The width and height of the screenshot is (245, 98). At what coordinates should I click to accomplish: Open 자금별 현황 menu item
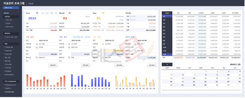coord(8,51)
